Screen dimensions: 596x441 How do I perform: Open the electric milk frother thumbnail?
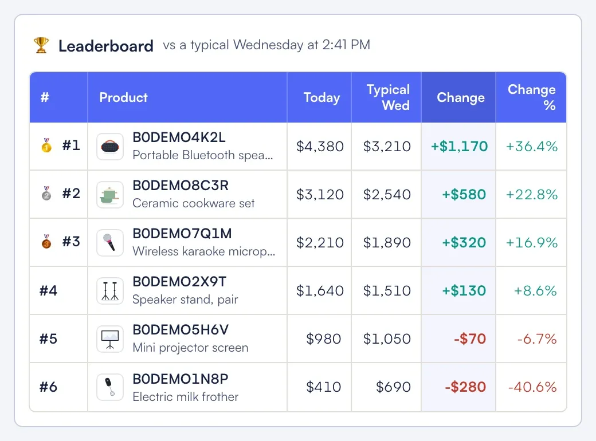(x=110, y=387)
